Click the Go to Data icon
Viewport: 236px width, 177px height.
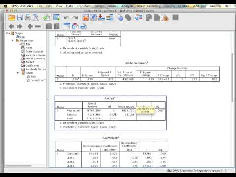point(86,18)
